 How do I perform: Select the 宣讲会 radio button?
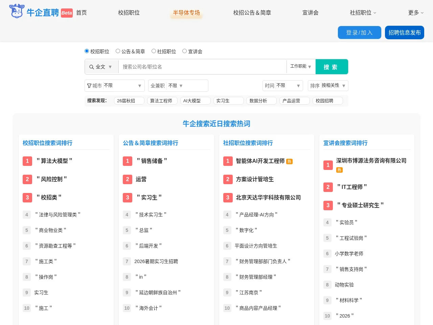pos(184,51)
